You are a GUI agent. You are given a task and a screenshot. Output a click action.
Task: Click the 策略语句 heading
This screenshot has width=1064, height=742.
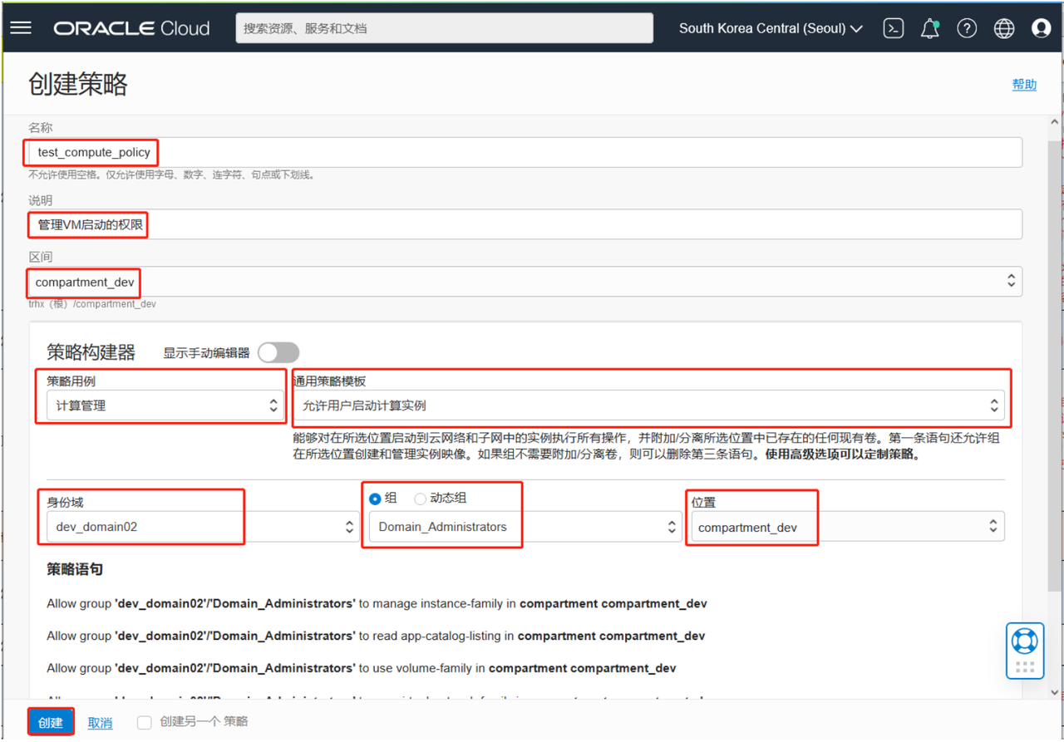coord(75,569)
